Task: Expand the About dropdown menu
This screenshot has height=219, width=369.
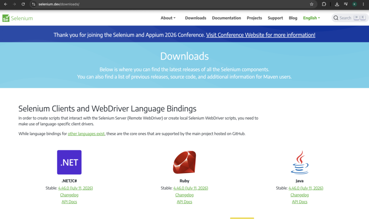Action: tap(168, 18)
